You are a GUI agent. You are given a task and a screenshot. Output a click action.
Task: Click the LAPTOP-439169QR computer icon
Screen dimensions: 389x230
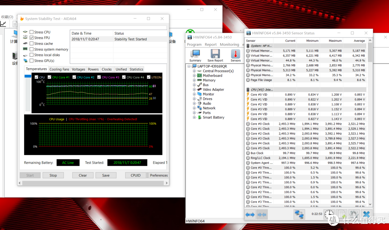click(x=194, y=66)
